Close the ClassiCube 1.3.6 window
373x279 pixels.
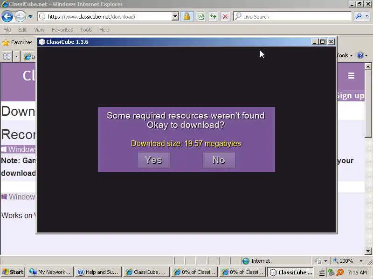tap(331, 42)
